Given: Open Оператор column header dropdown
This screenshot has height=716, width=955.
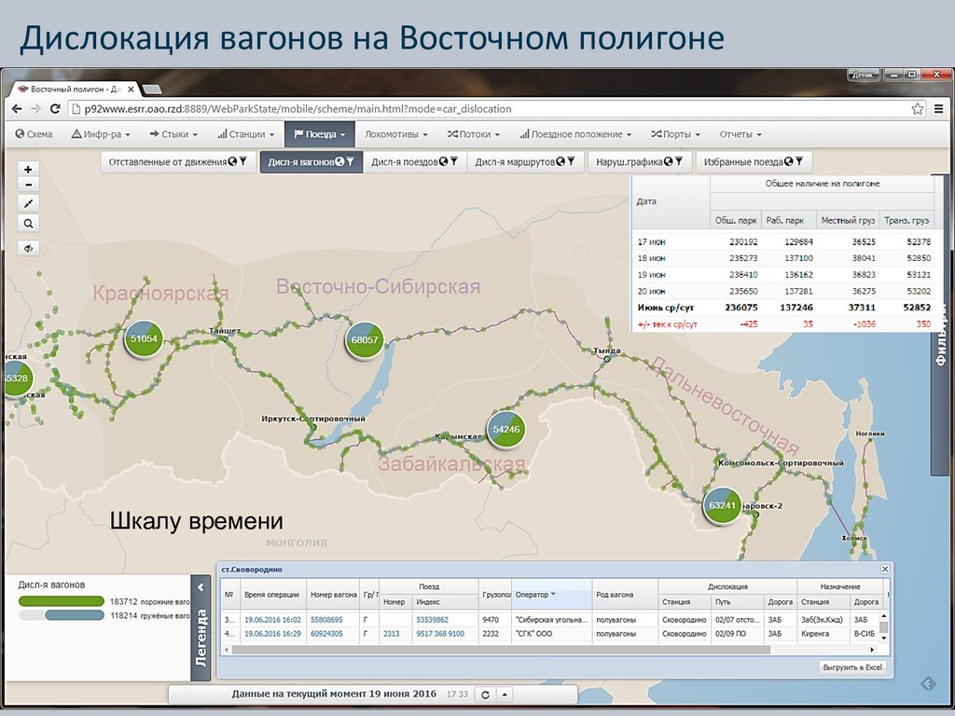Looking at the screenshot, I should (x=553, y=594).
